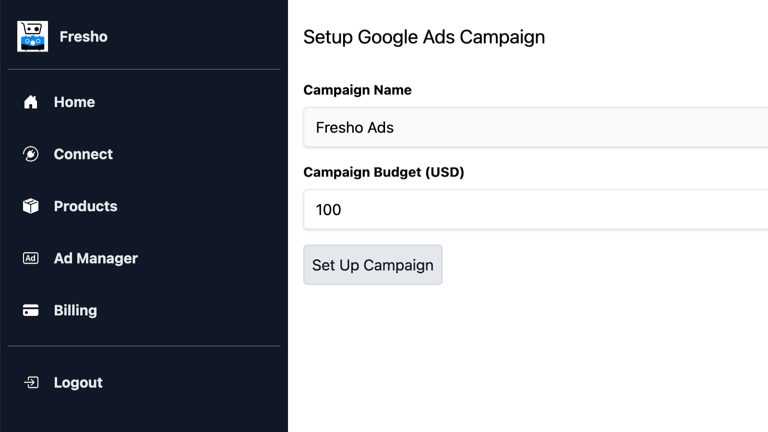The width and height of the screenshot is (768, 432).
Task: Click the Fresho brand name
Action: tap(84, 36)
